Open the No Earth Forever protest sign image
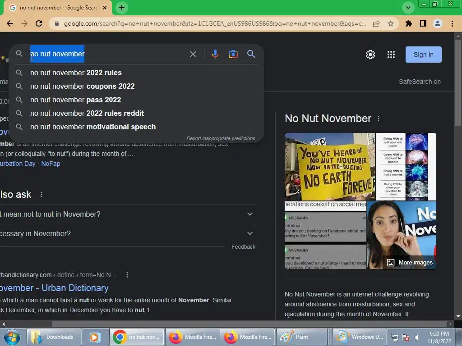This screenshot has height=346, width=462. (x=330, y=167)
